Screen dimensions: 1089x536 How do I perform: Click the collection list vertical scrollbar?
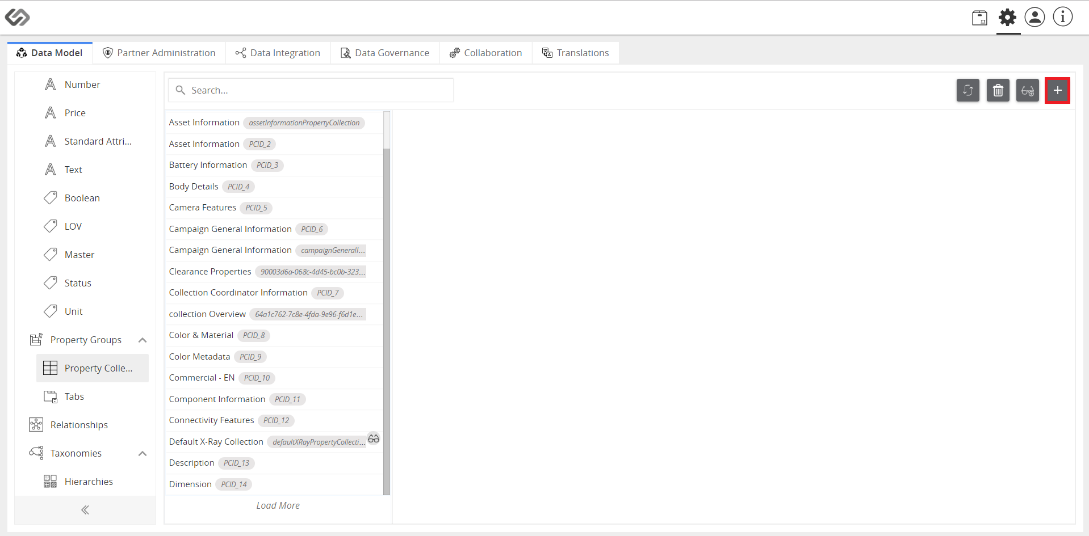pyautogui.click(x=387, y=321)
